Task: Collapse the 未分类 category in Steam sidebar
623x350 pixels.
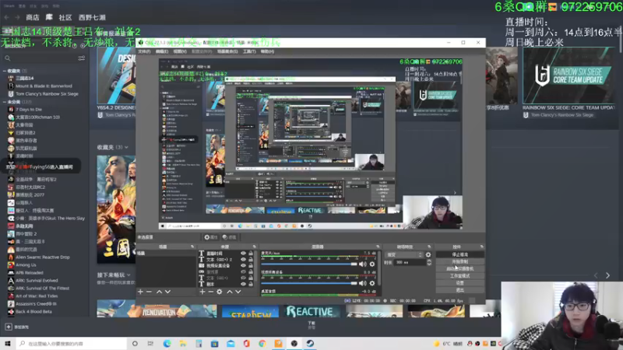Action: click(5, 102)
